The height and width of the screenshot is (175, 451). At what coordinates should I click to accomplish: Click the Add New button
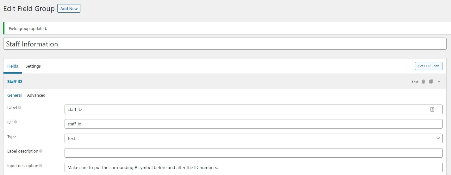pos(69,9)
